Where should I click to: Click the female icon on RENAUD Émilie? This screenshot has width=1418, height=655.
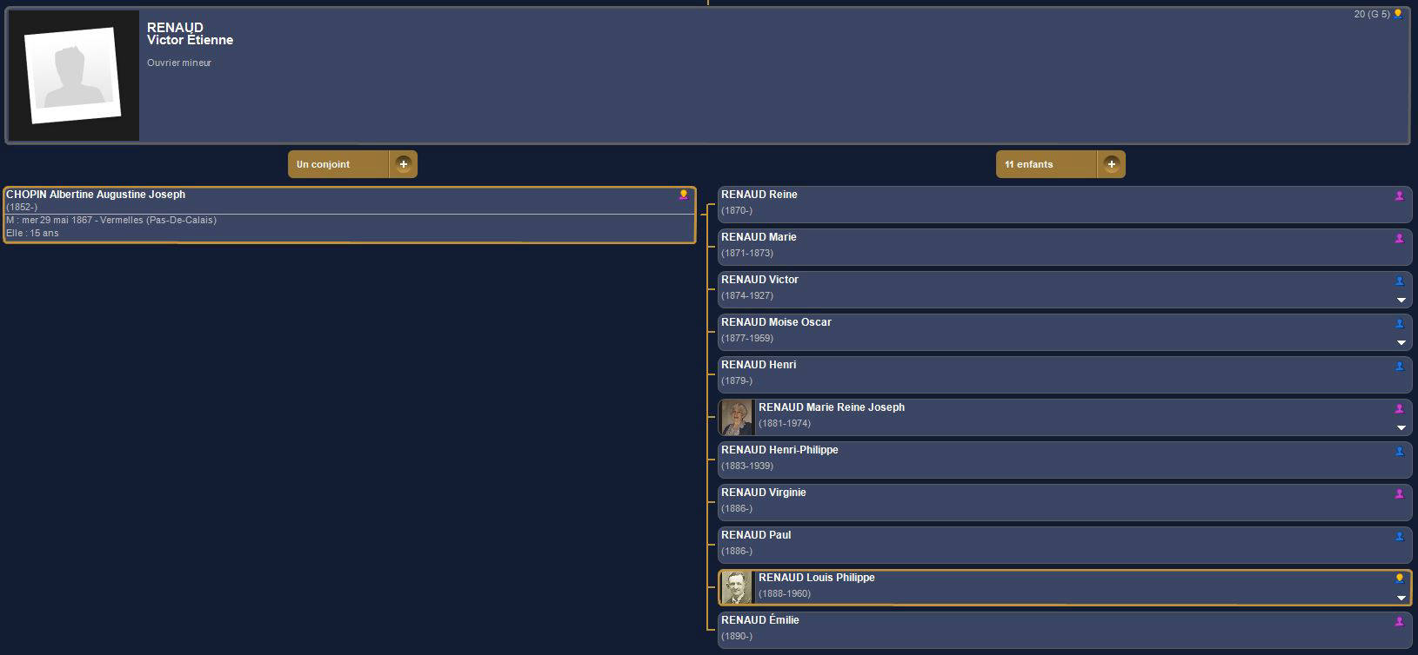(x=1399, y=622)
